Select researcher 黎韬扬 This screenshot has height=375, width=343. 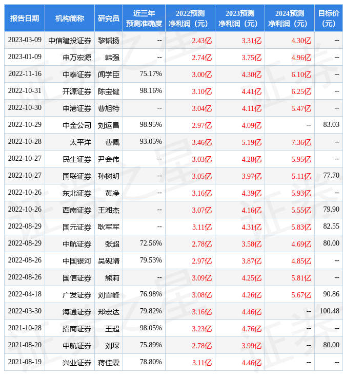click(x=108, y=41)
